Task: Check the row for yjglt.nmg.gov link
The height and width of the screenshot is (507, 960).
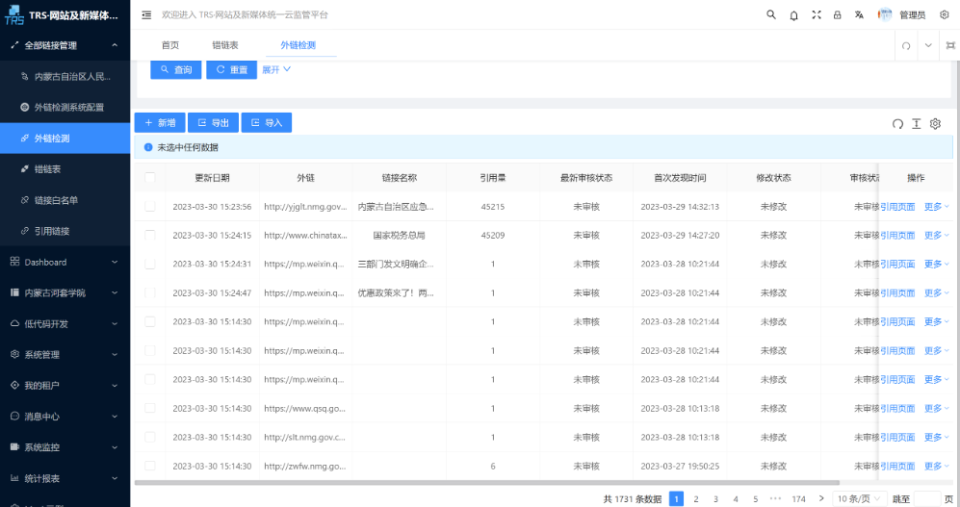Action: point(149,207)
